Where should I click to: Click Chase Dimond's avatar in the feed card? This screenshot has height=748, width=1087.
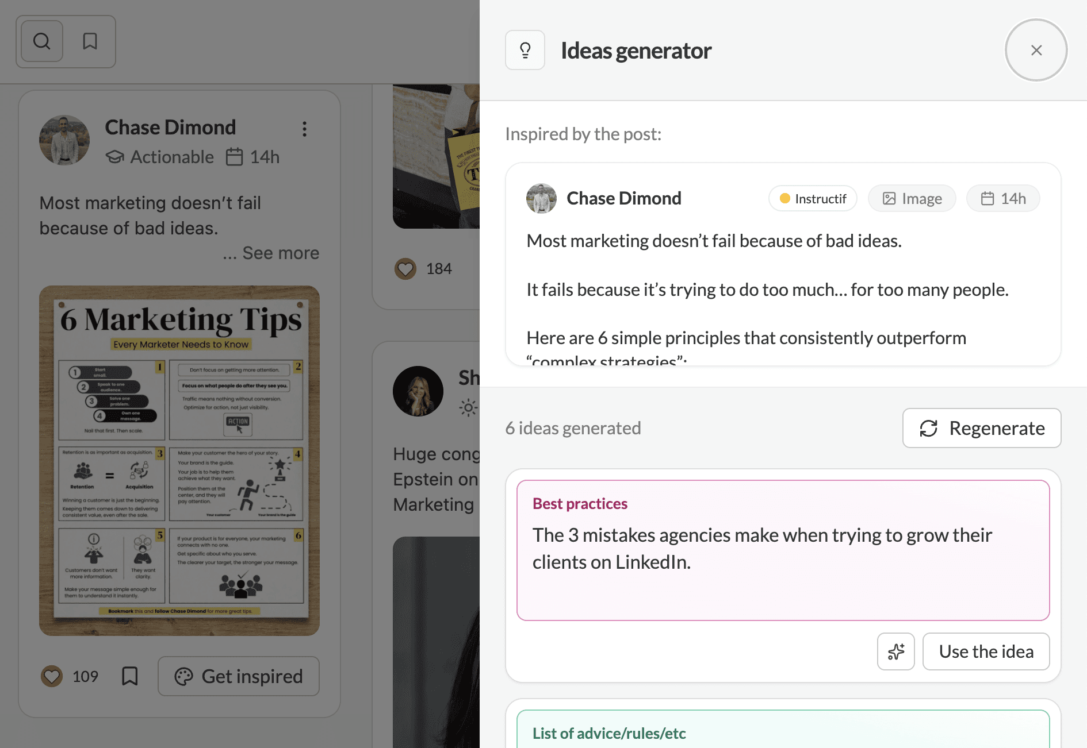coord(64,140)
